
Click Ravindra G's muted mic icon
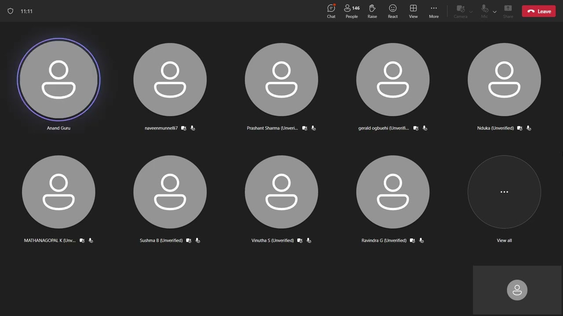pyautogui.click(x=421, y=241)
